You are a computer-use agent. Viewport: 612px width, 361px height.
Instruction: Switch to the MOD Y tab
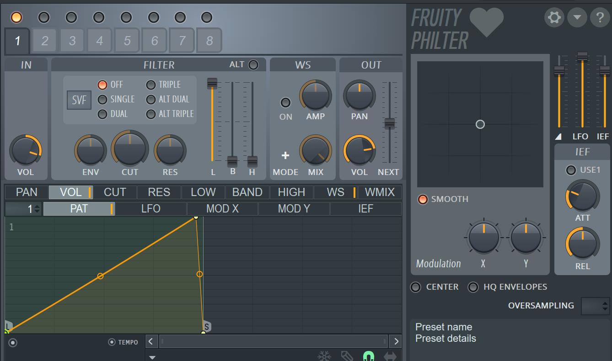[294, 209]
